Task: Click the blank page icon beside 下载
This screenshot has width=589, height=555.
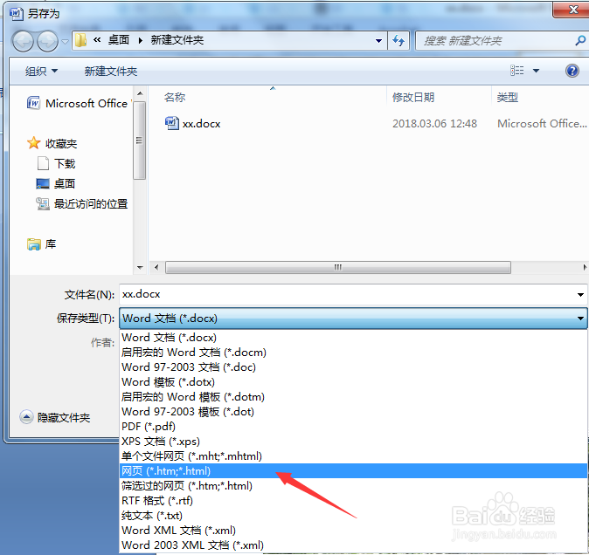Action: tap(43, 163)
